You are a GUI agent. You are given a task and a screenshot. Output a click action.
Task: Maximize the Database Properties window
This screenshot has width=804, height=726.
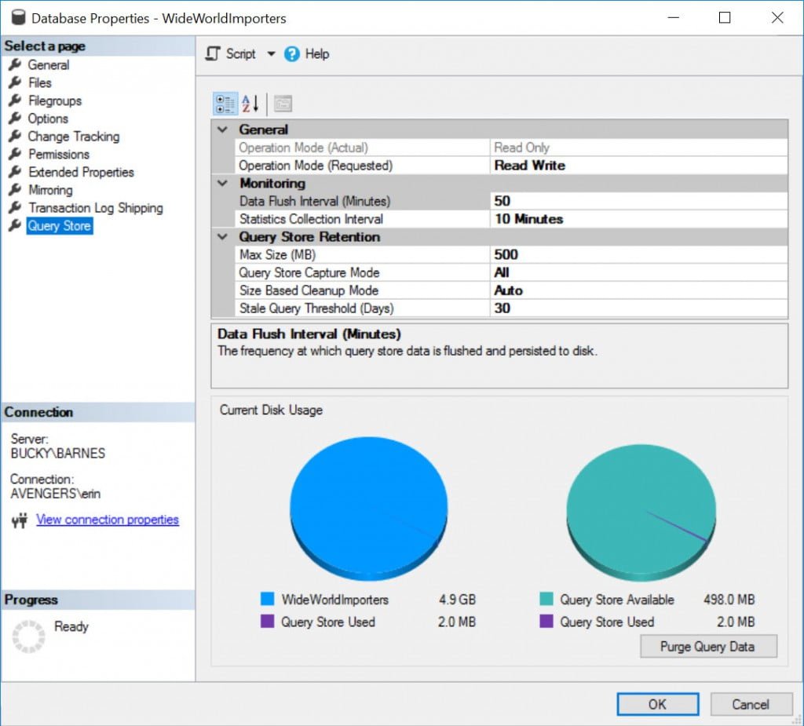pos(725,18)
